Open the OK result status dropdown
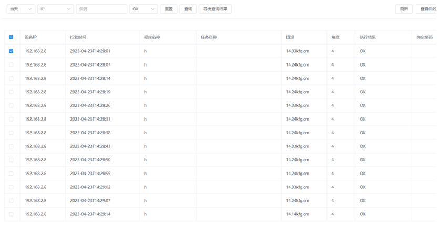Image resolution: width=440 pixels, height=227 pixels. click(144, 9)
